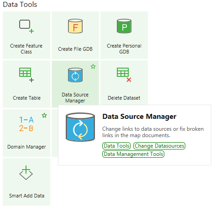Click the Change Datasources tag

159,146
